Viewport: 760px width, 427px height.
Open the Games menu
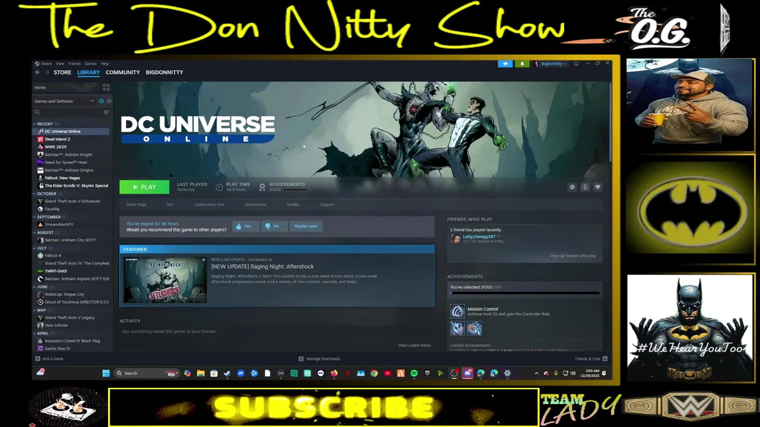point(90,63)
